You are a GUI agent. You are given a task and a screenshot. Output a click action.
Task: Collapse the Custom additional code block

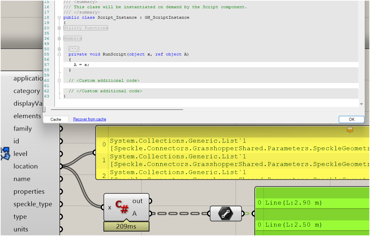click(59, 80)
